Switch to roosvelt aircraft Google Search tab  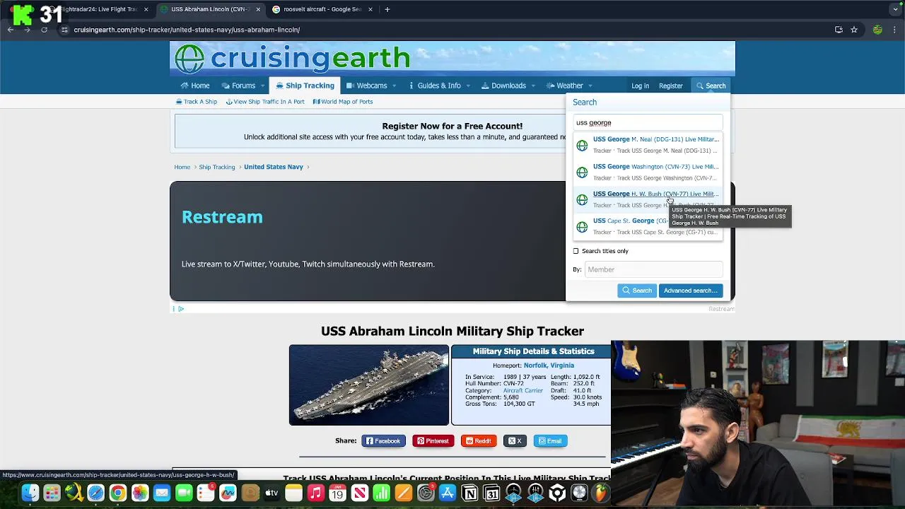322,9
